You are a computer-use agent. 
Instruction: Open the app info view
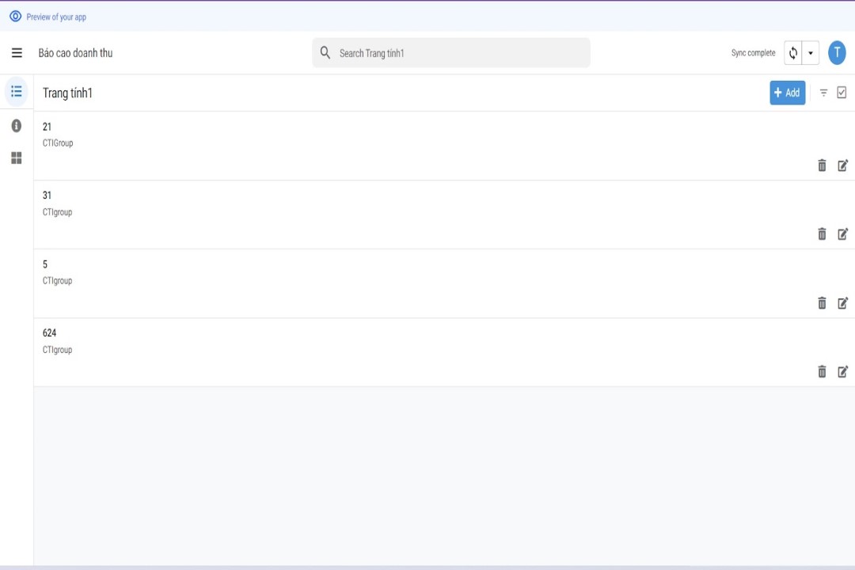(x=16, y=124)
